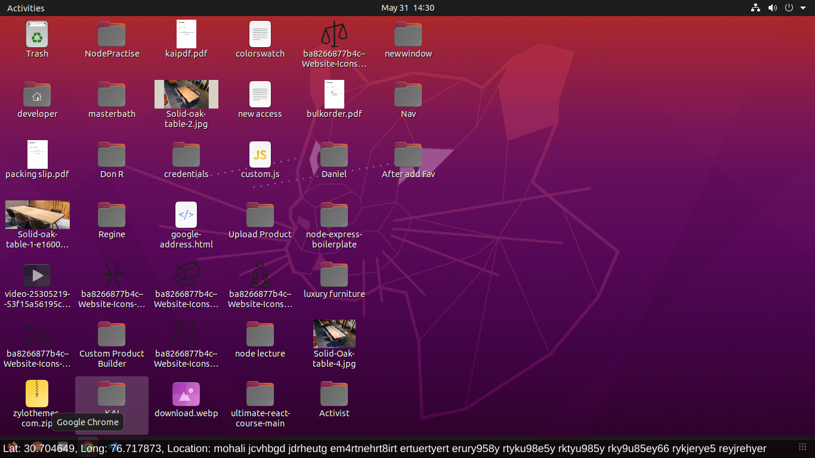Click the volume icon in top bar
815x458 pixels.
tap(773, 8)
